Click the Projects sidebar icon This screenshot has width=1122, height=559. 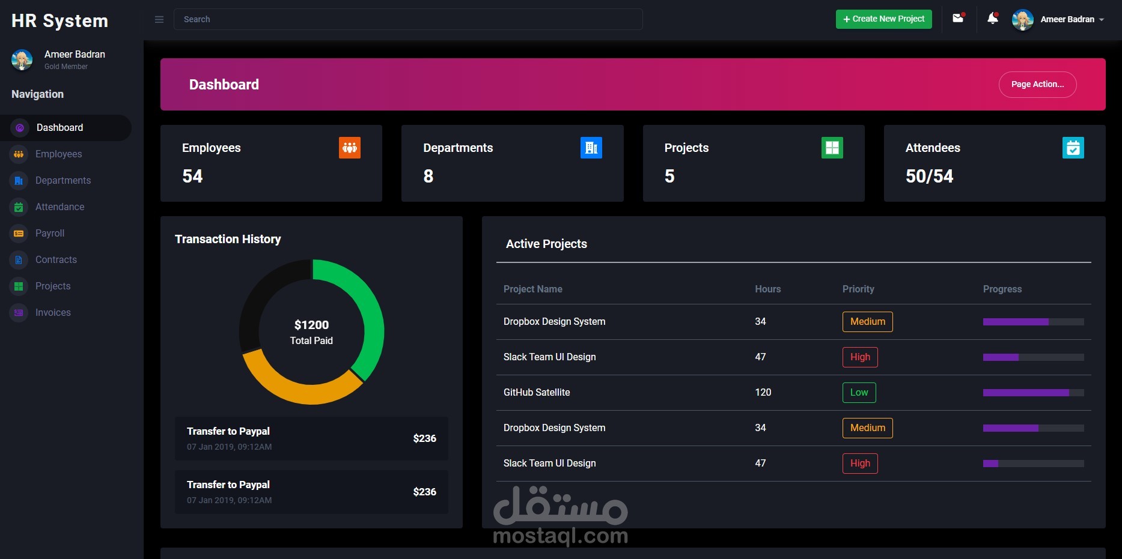pyautogui.click(x=19, y=286)
